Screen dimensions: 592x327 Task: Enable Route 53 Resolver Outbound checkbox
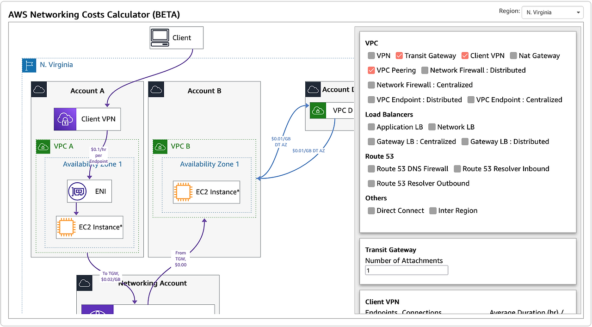coord(371,184)
